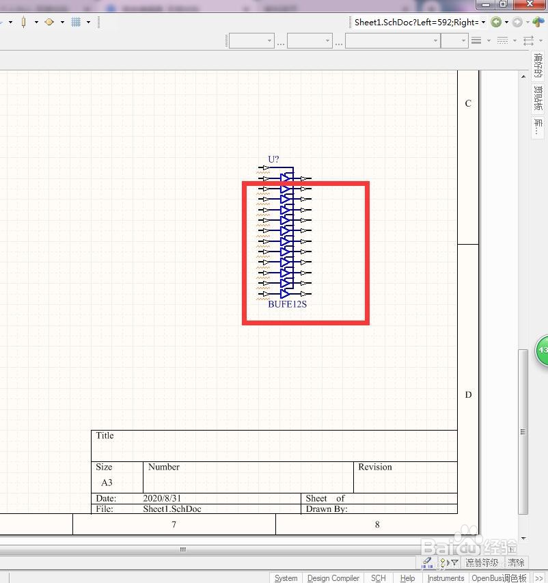This screenshot has height=583, width=548.
Task: Click the selection filter funnel icon
Action: pyautogui.click(x=454, y=562)
